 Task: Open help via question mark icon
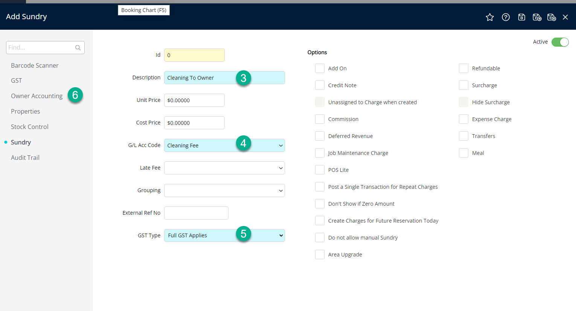506,17
